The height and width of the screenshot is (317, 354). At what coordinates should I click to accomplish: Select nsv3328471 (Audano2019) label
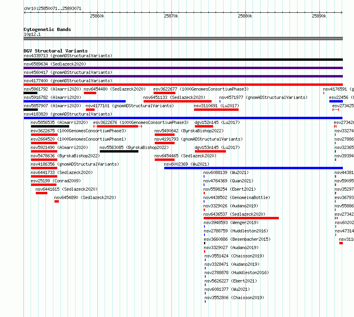click(x=232, y=264)
